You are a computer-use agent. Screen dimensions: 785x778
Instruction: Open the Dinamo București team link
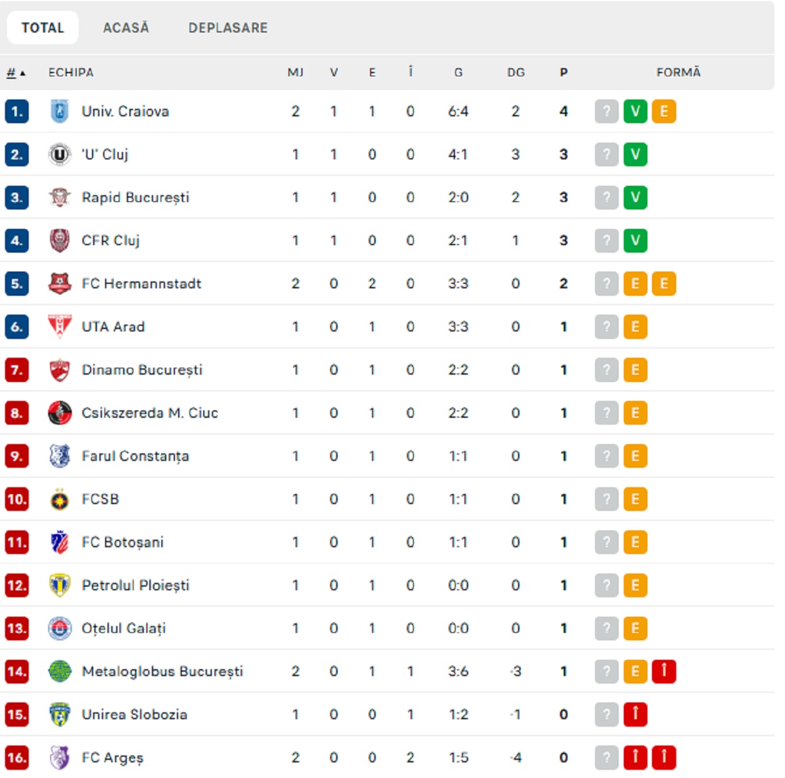click(x=142, y=370)
